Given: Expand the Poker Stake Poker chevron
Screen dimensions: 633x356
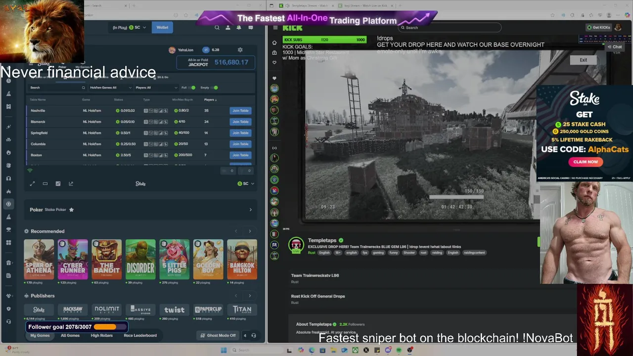Looking at the screenshot, I should (250, 210).
